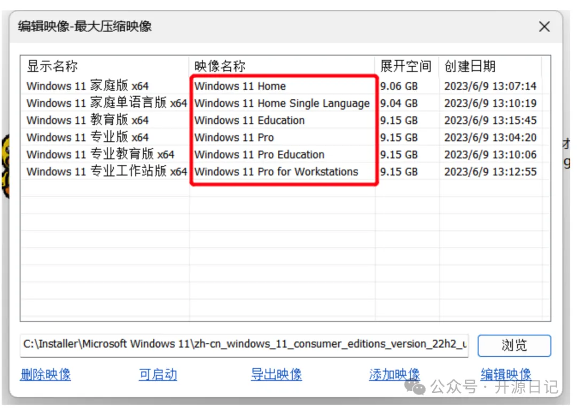Click the 删除映像 link
The image size is (577, 410).
[45, 374]
